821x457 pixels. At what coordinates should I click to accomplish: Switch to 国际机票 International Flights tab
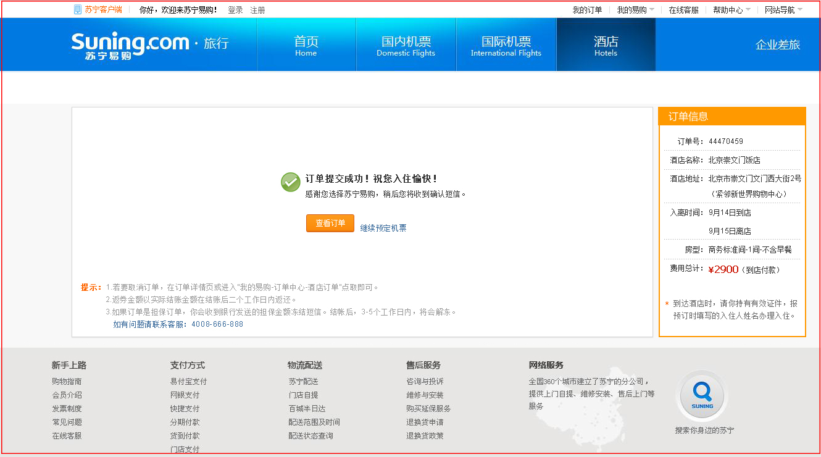coord(506,45)
